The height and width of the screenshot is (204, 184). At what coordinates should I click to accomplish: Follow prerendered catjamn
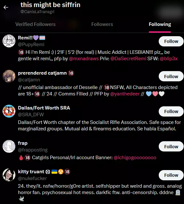point(171,76)
